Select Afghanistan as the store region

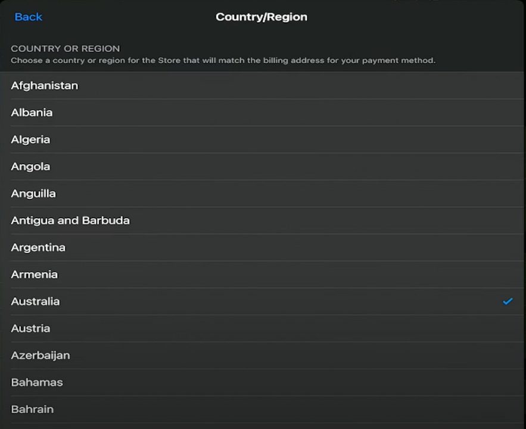pos(45,85)
